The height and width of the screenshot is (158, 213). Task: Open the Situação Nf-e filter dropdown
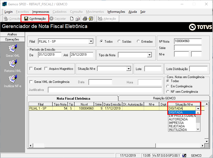tap(129, 69)
